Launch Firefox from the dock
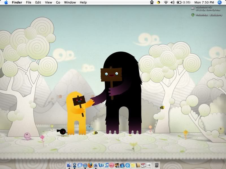226x169 pixels. 90,165
